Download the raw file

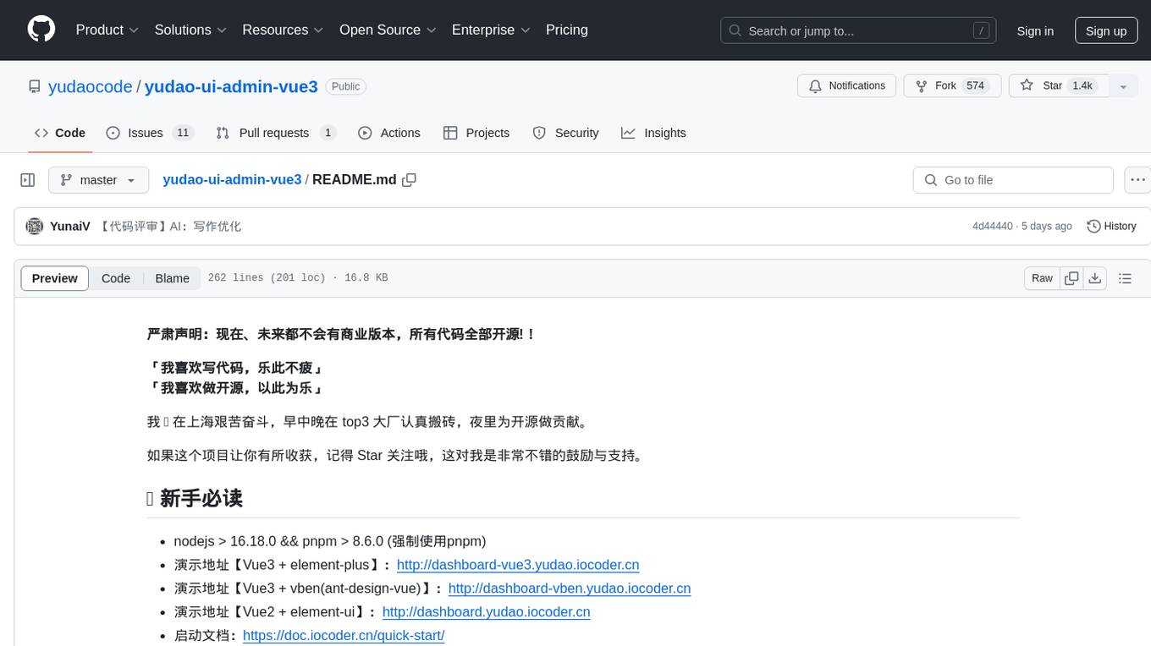pos(1094,278)
